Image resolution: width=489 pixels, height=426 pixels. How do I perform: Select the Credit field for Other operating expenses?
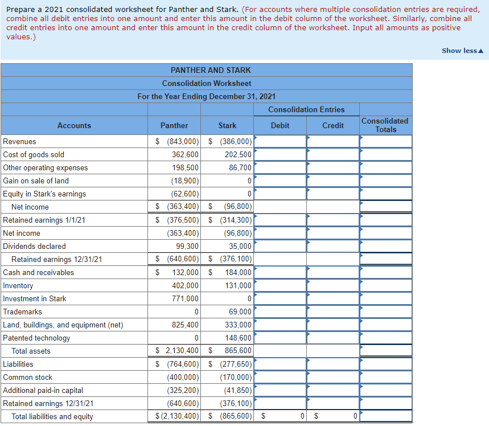[333, 167]
